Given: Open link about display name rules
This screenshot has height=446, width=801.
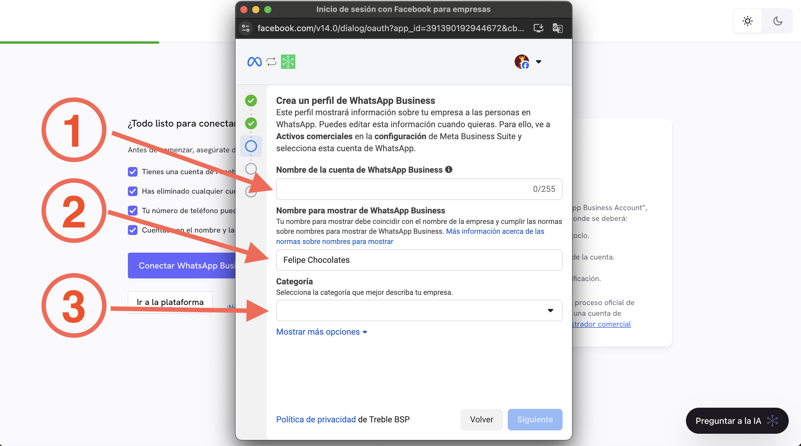Looking at the screenshot, I should click(x=410, y=236).
